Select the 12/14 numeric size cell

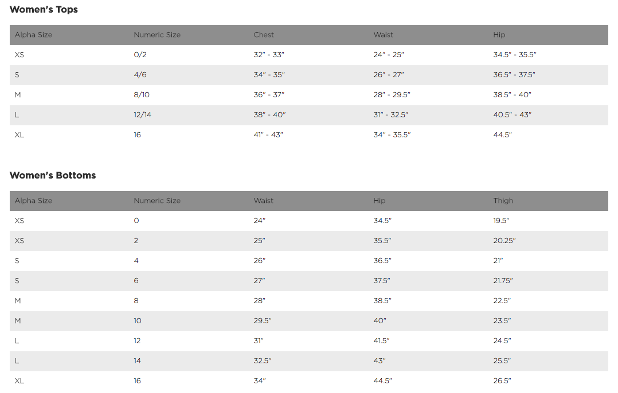click(142, 115)
